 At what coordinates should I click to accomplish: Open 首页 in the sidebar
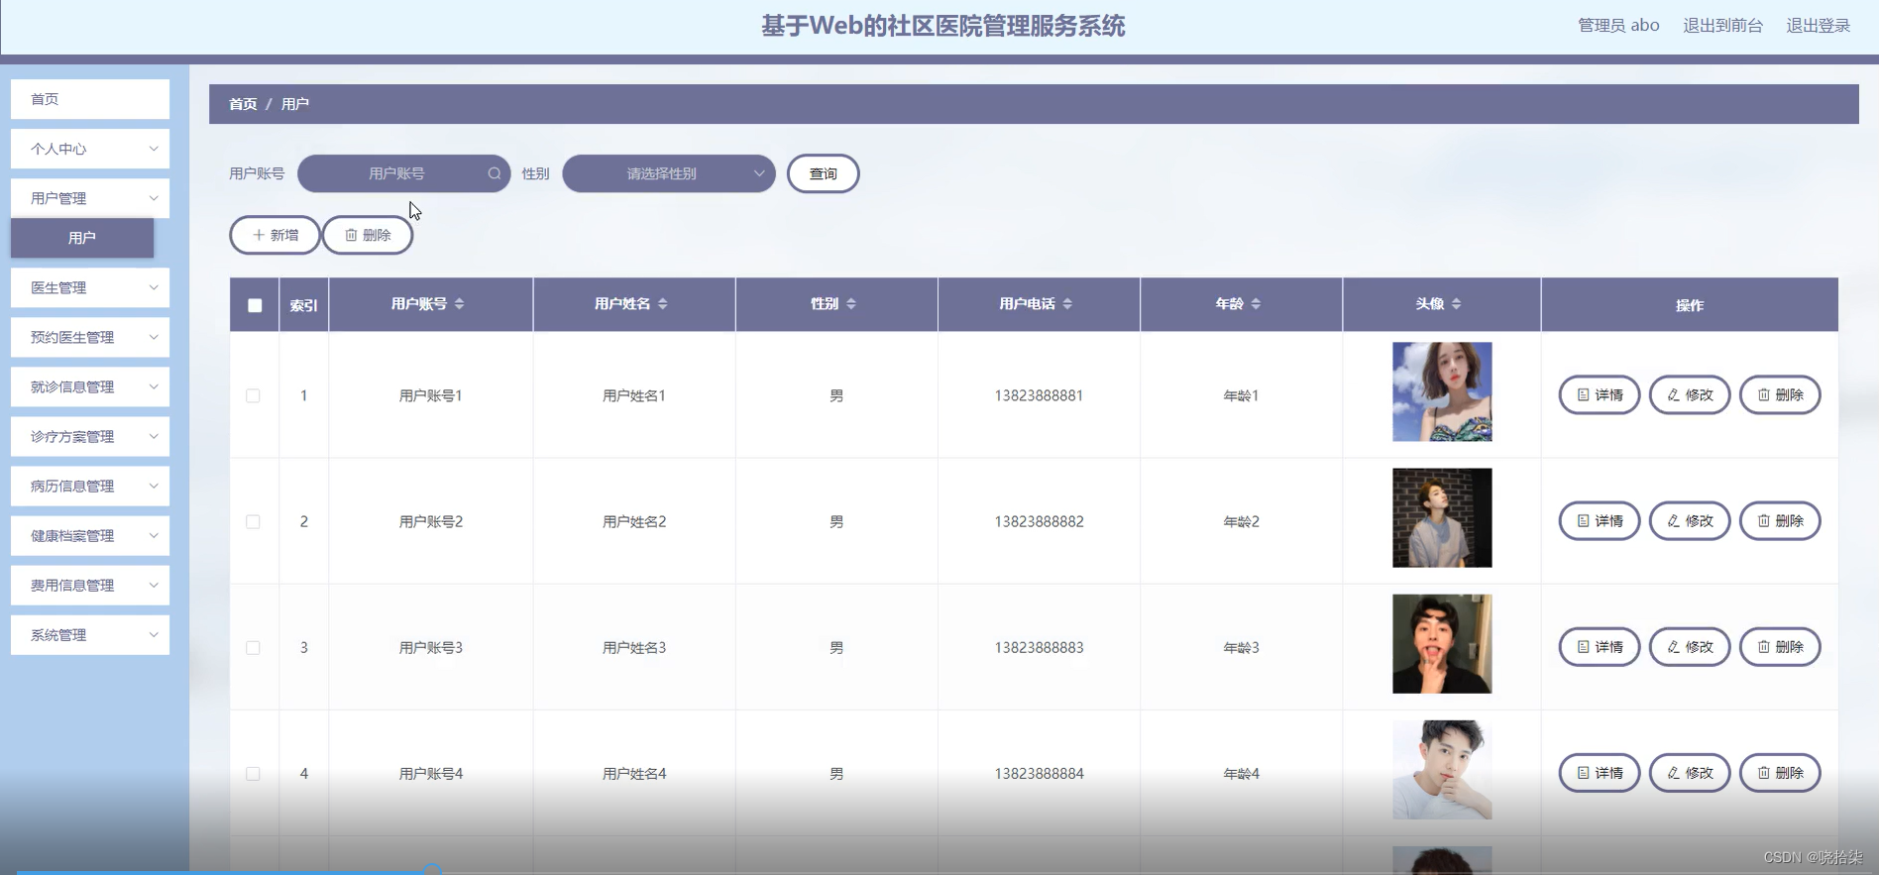90,99
